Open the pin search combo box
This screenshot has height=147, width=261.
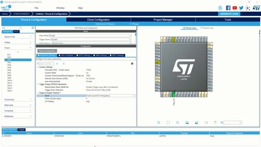click(x=233, y=122)
